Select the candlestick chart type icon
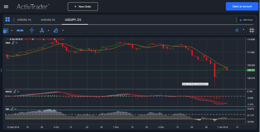 click(237, 30)
